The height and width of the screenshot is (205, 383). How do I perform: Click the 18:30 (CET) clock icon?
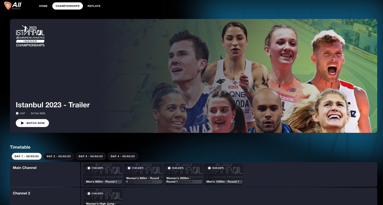point(169,168)
